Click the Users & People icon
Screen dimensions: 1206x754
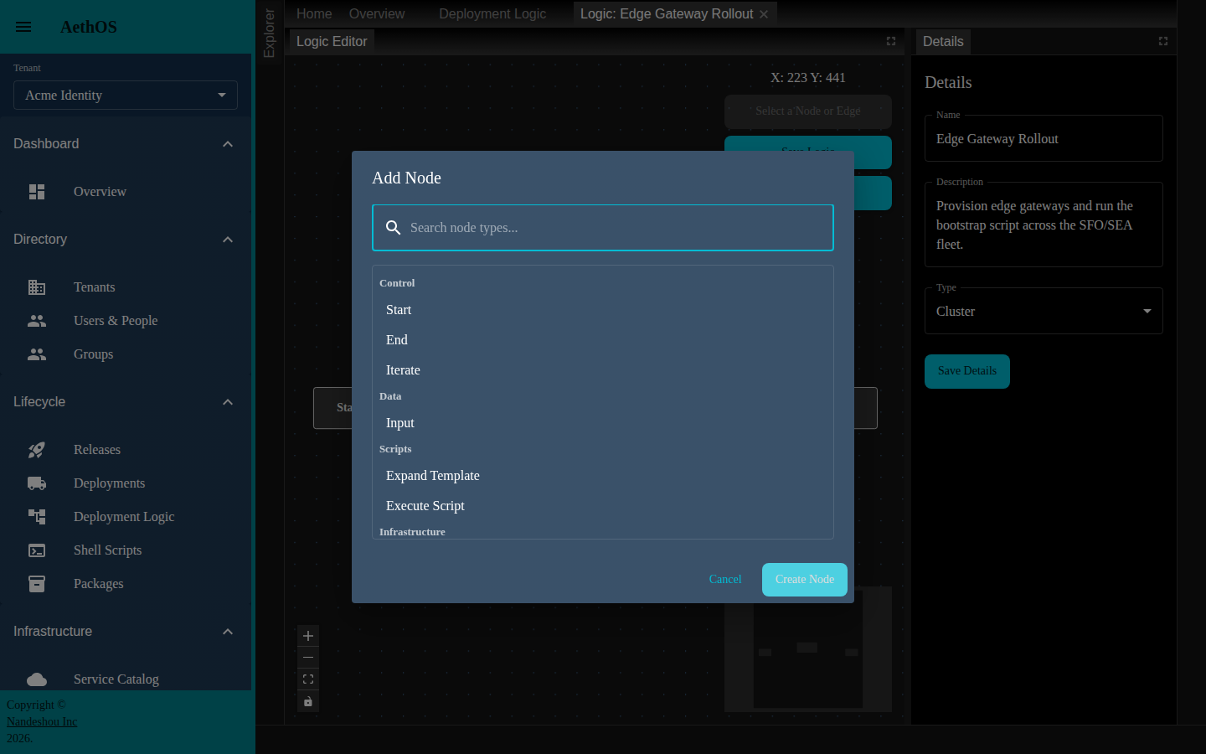pyautogui.click(x=37, y=321)
